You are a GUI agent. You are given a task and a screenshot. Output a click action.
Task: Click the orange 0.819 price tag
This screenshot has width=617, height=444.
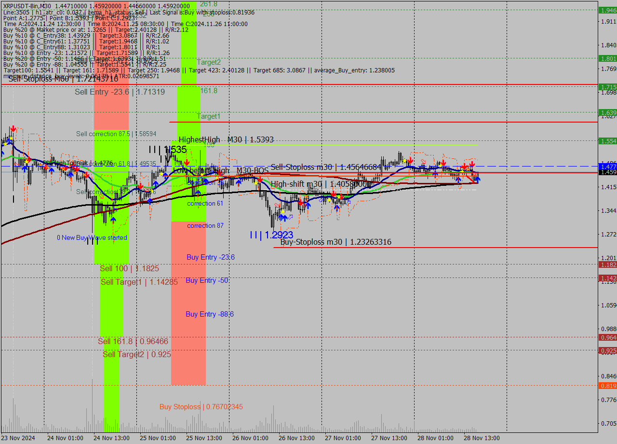608,386
